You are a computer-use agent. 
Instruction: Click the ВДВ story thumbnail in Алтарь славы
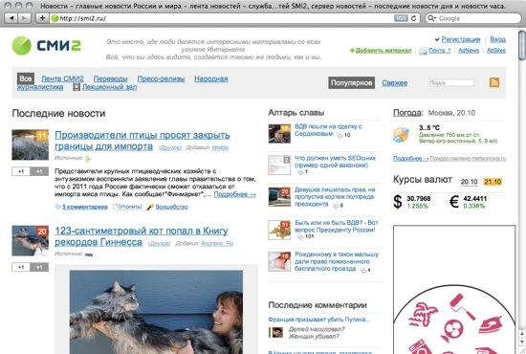pyautogui.click(x=279, y=134)
